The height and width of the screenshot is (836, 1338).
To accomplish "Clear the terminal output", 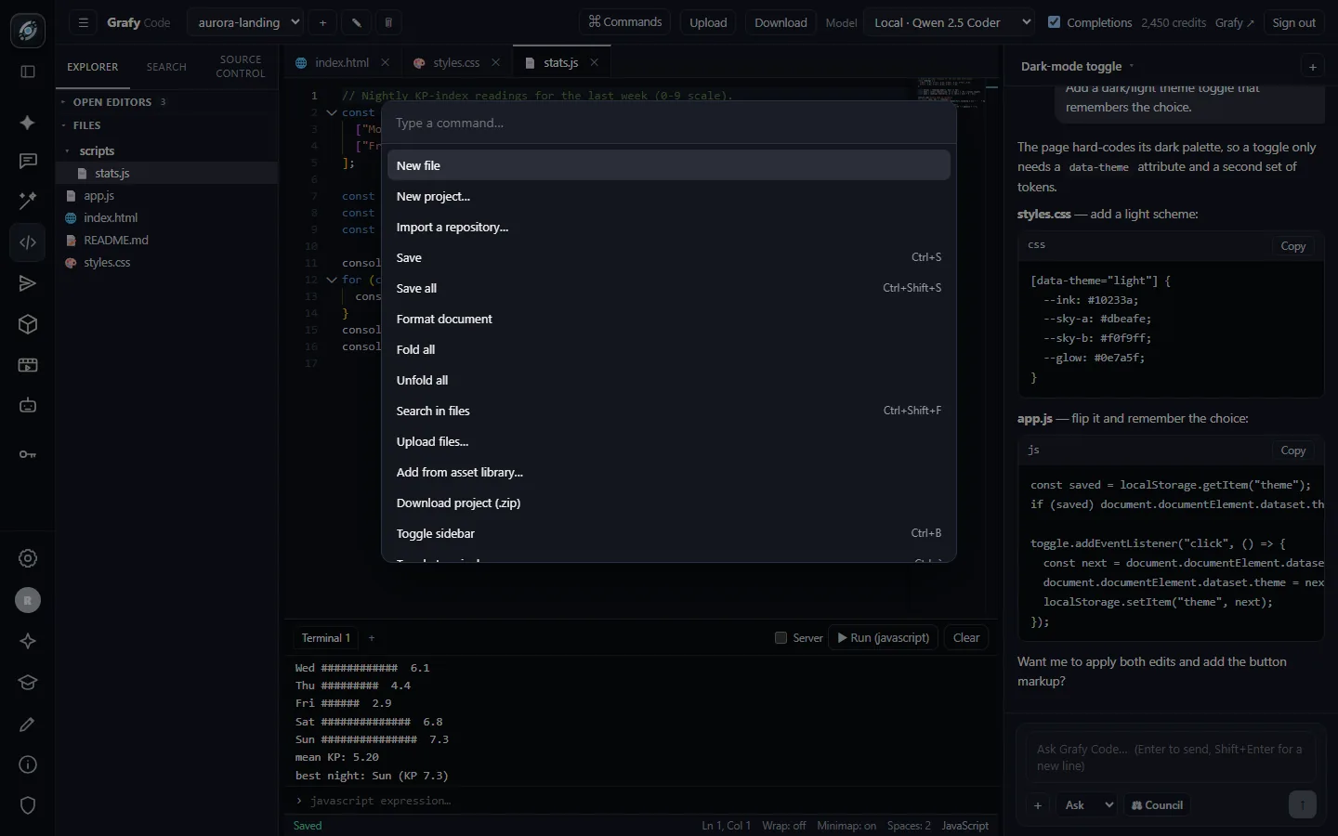I will click(966, 638).
